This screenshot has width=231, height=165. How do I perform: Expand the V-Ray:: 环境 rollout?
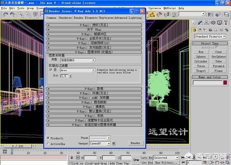[94, 93]
